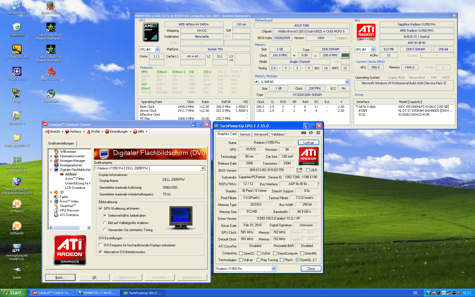Take a GPU-Z screenshot with camera icon
Image resolution: width=475 pixels, height=297 pixels.
point(303,133)
